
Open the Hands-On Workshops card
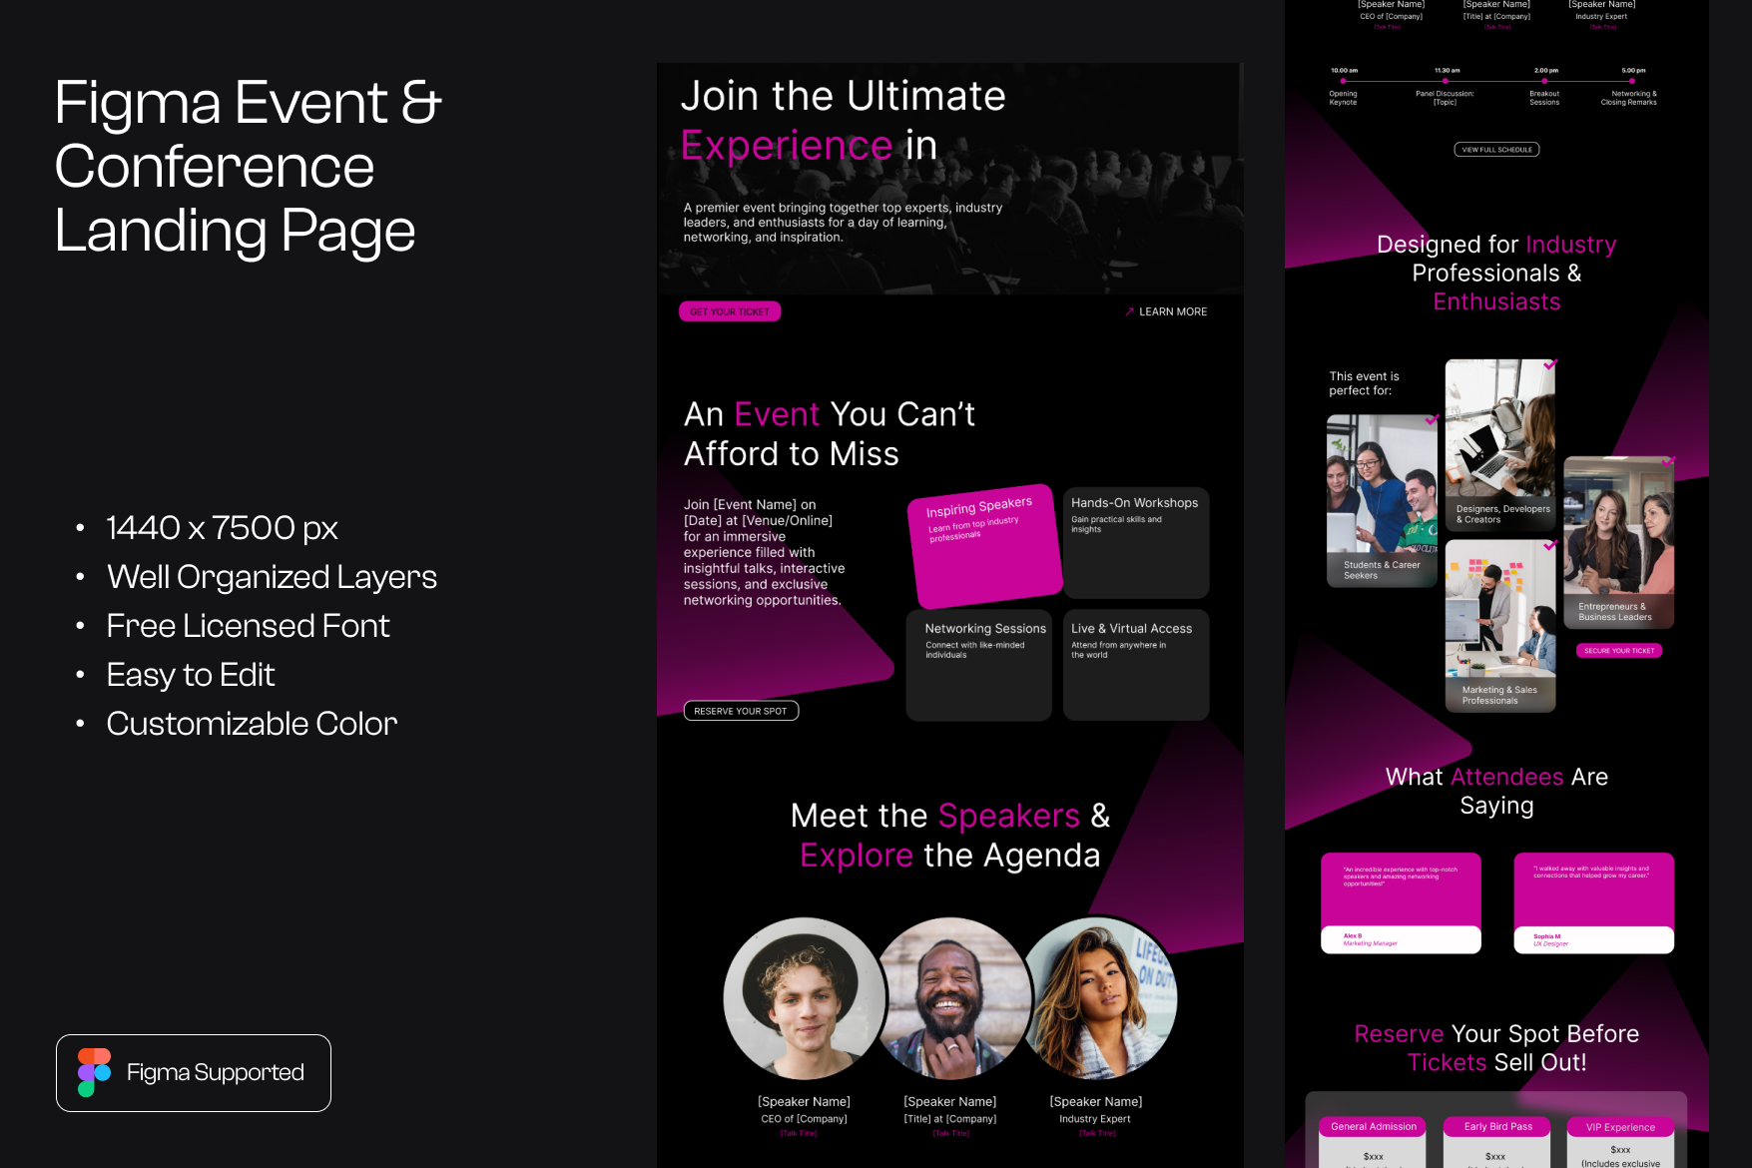1135,542
